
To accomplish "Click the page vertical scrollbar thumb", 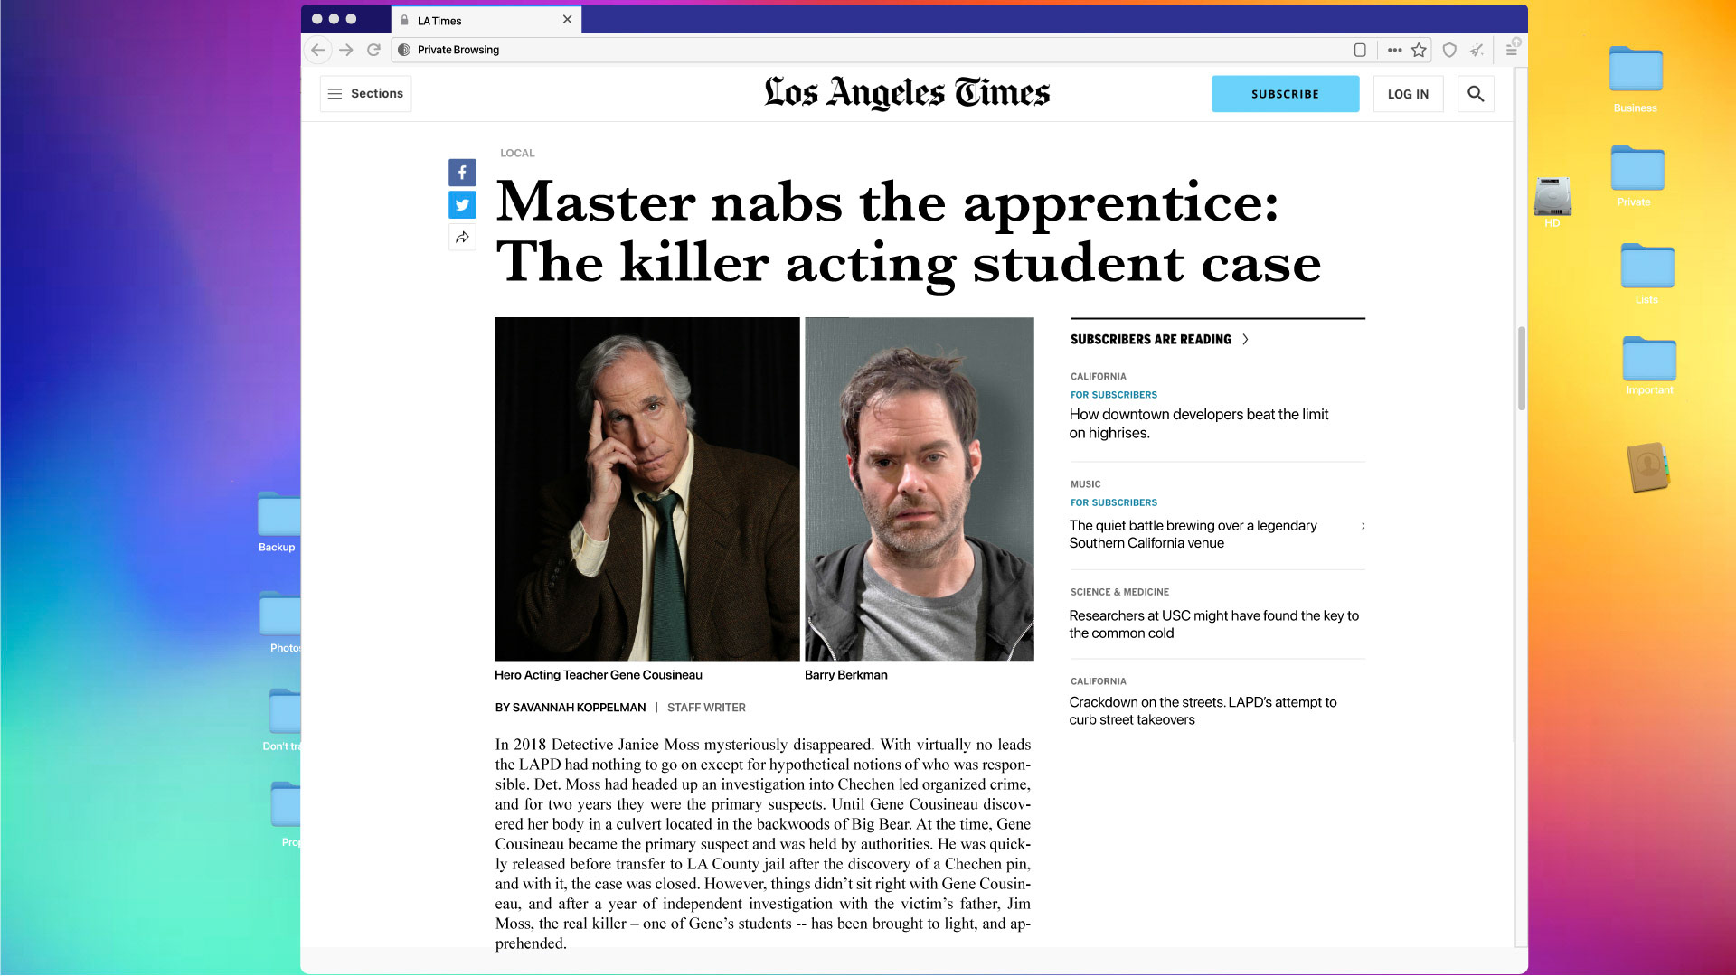I will point(1521,368).
